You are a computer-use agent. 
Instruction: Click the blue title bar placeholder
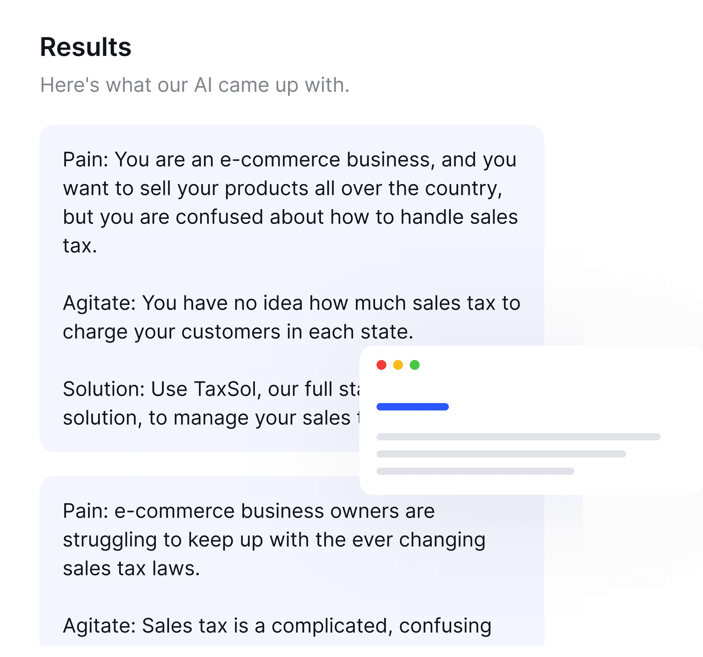[412, 407]
